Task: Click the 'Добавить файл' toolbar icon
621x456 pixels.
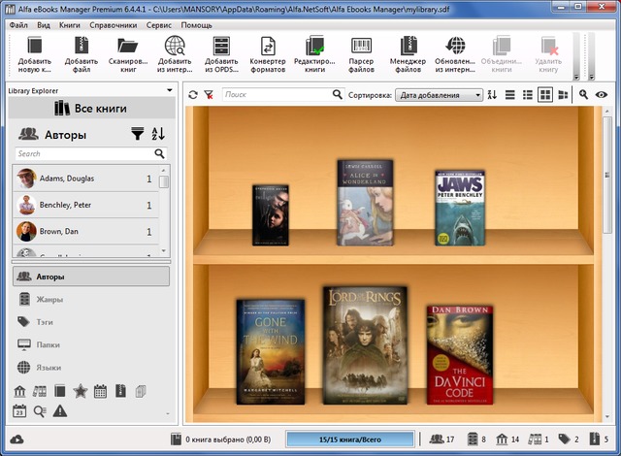Action: pos(82,46)
